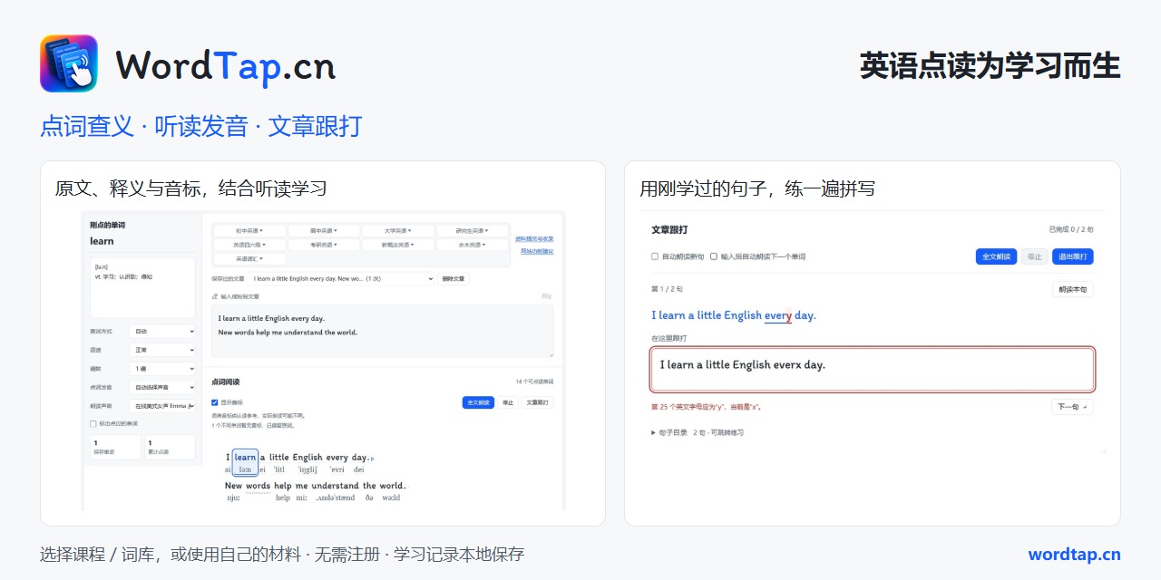Viewport: 1161px width, 580px height.
Task: Open the 水木英语 course dropdown
Action: [x=473, y=245]
